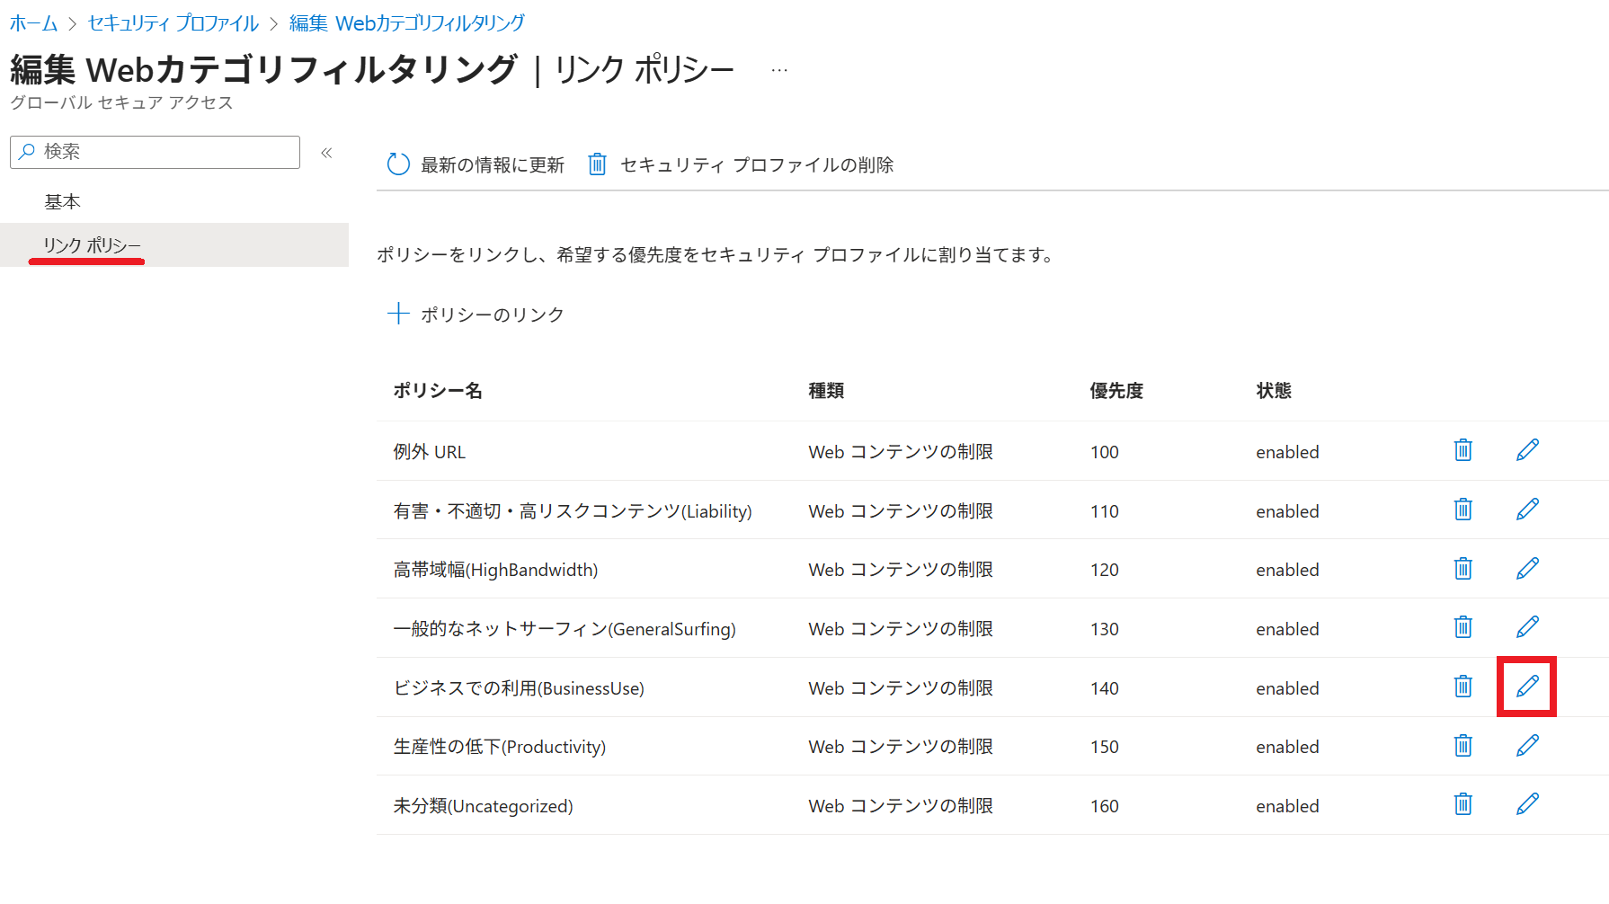The width and height of the screenshot is (1609, 904).
Task: Select the priority value 140
Action: (x=1105, y=688)
